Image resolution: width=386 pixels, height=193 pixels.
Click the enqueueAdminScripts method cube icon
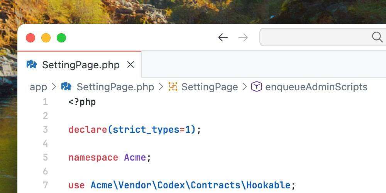pyautogui.click(x=257, y=86)
